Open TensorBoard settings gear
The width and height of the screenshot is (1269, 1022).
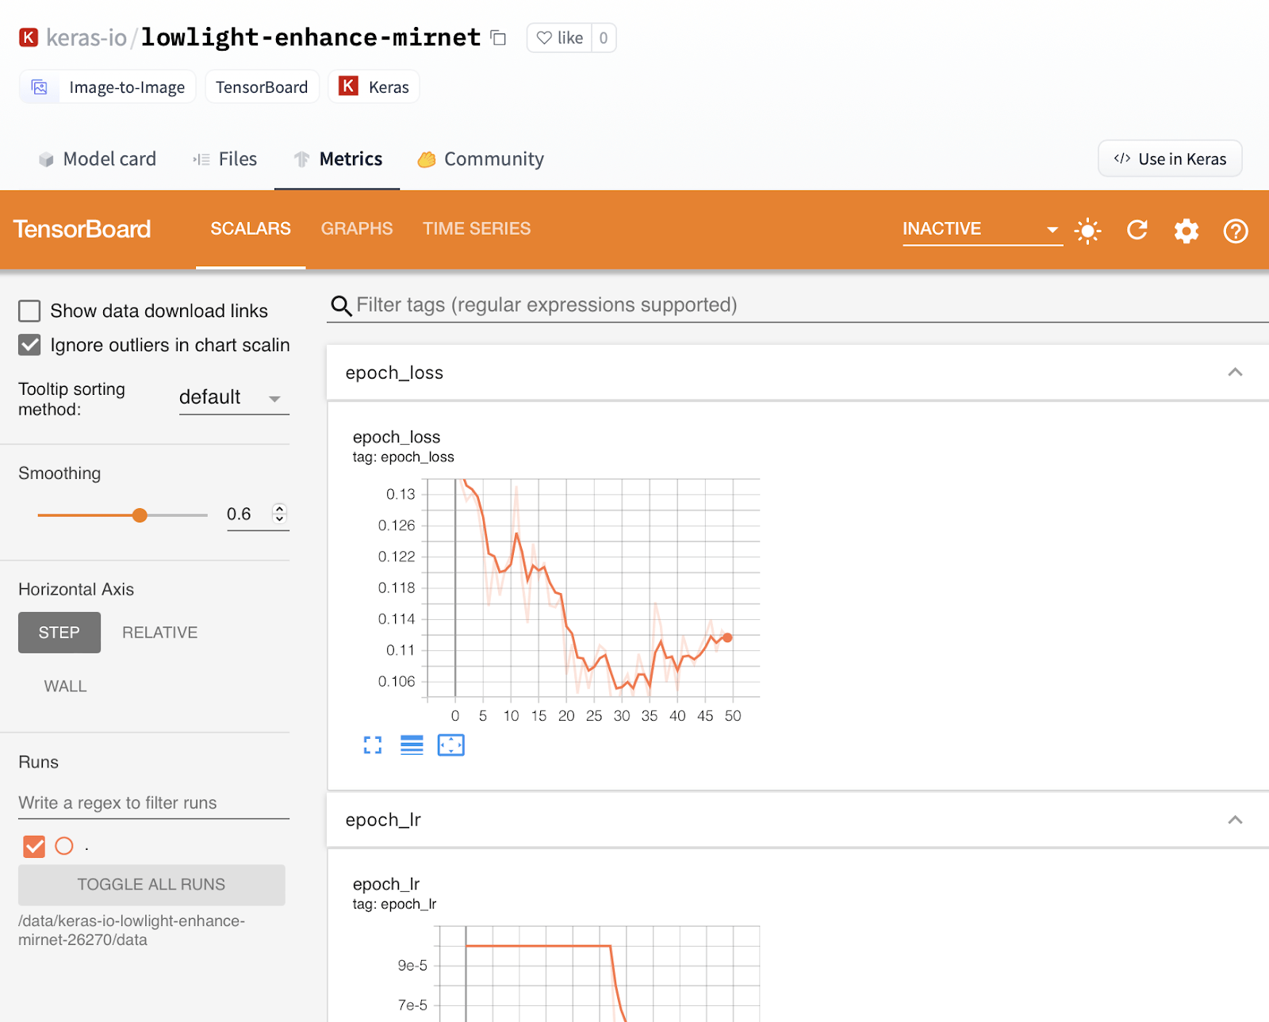tap(1186, 231)
